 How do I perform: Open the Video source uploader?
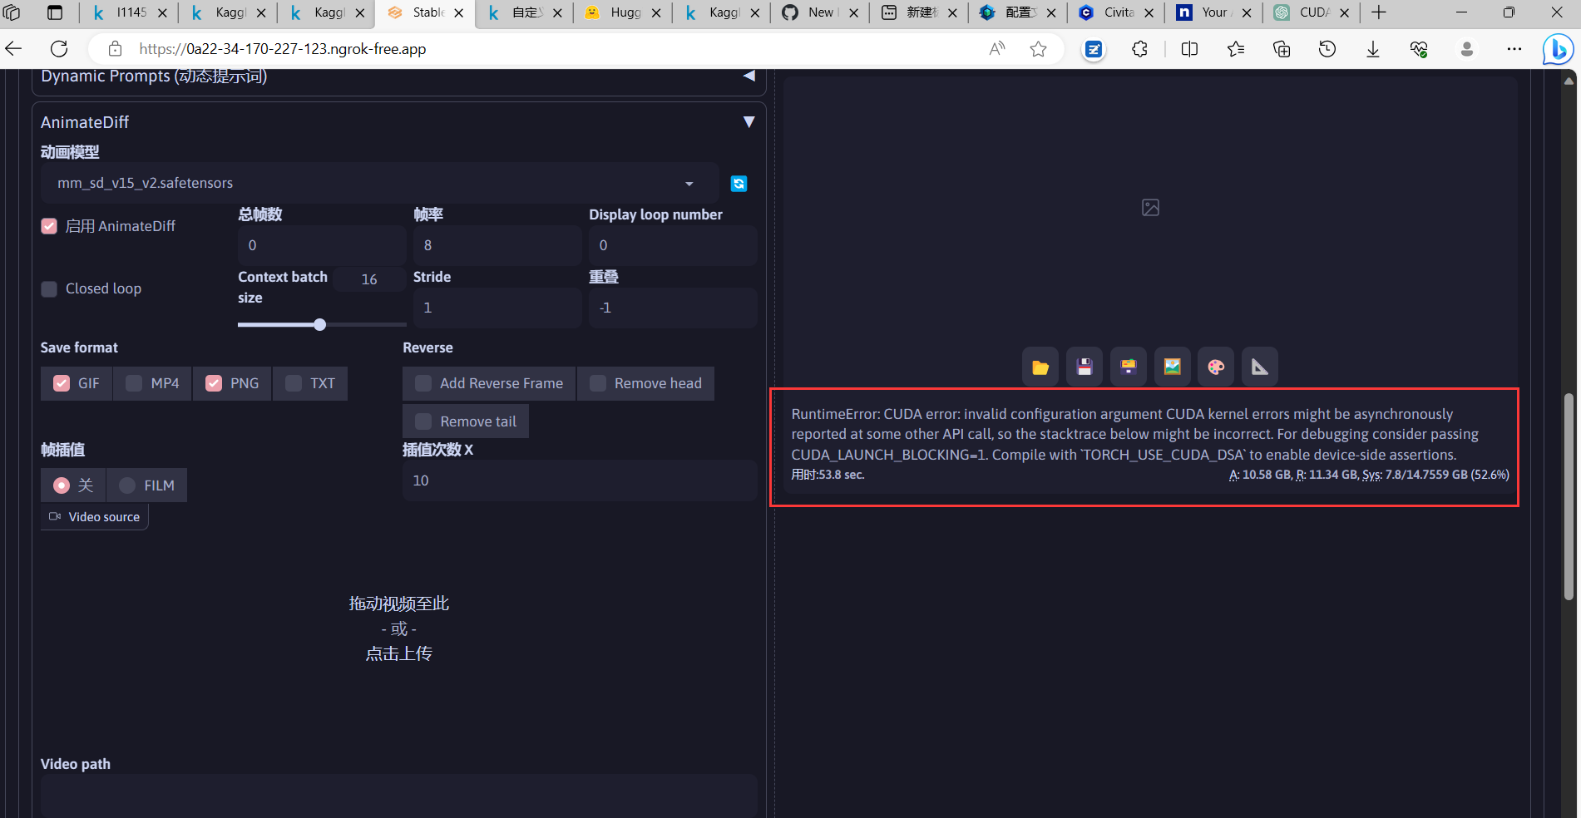[93, 516]
